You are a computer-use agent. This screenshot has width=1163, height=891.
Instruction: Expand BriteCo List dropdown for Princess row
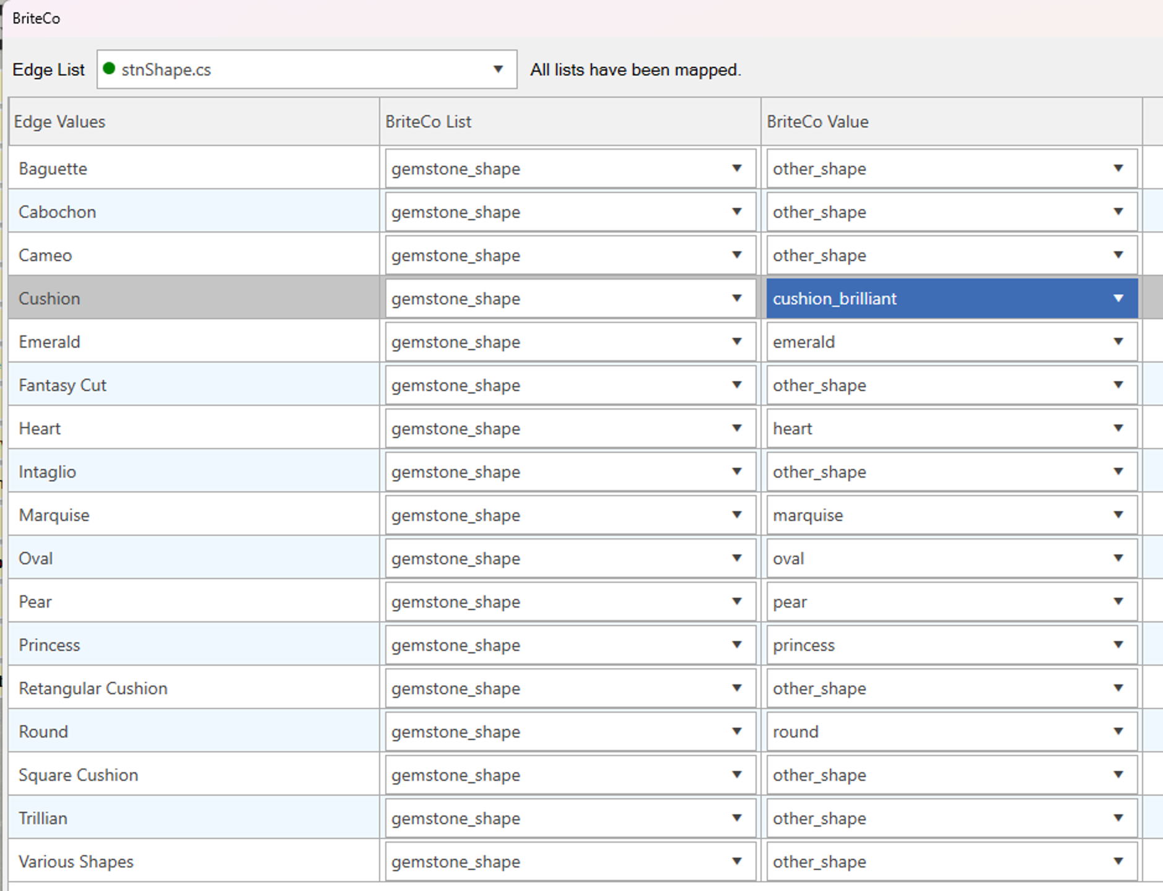click(x=736, y=645)
